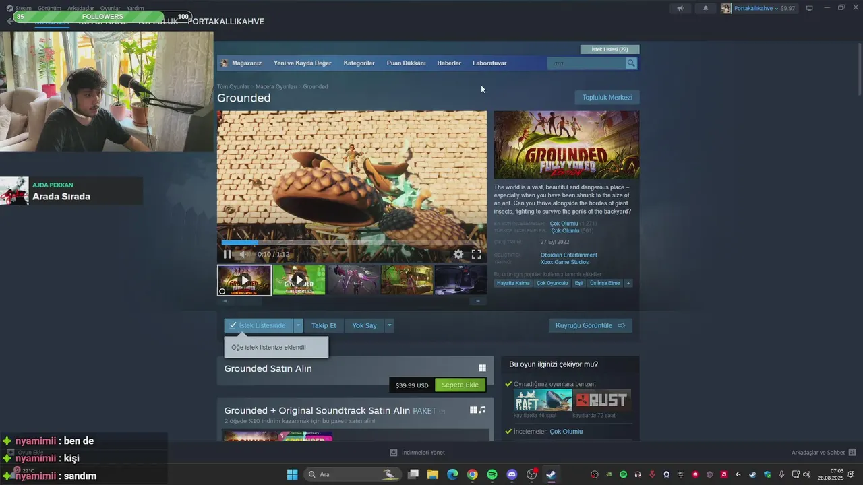Select the first trailer thumbnail
Image resolution: width=863 pixels, height=485 pixels.
[x=244, y=280]
